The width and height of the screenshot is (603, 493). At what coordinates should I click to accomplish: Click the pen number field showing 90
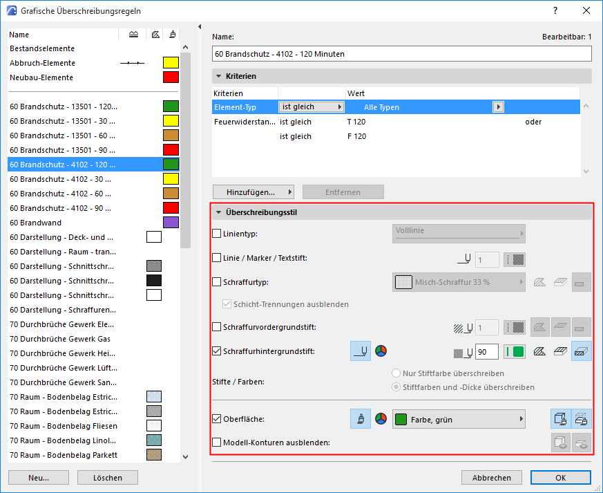487,352
